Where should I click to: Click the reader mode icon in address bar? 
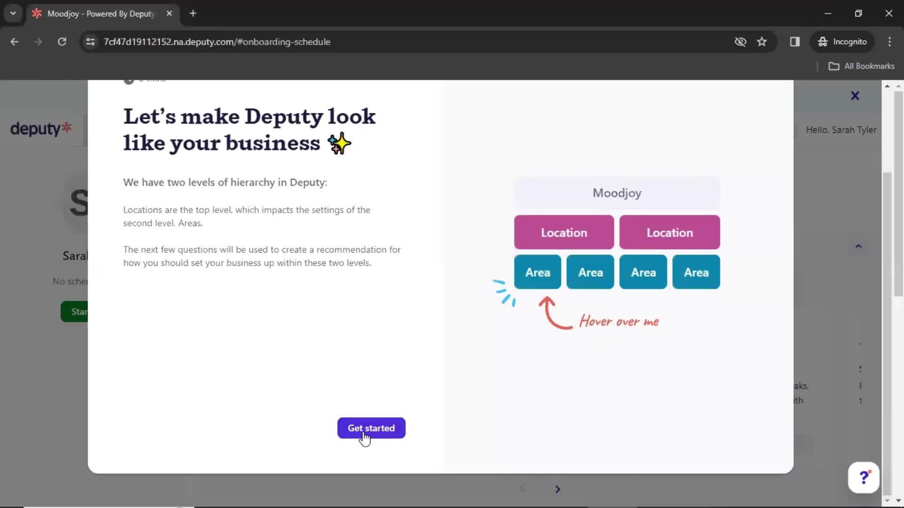[x=795, y=41]
